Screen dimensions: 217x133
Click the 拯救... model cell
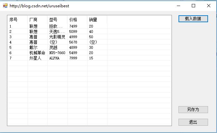click(x=56, y=26)
